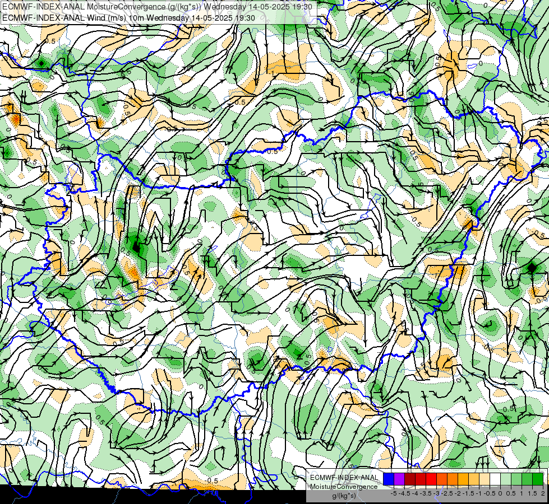Screen dimensions: 549x504
Task: Click the 'ECMWF-INDEX-ANAL' label in the legend
Action: [344, 478]
